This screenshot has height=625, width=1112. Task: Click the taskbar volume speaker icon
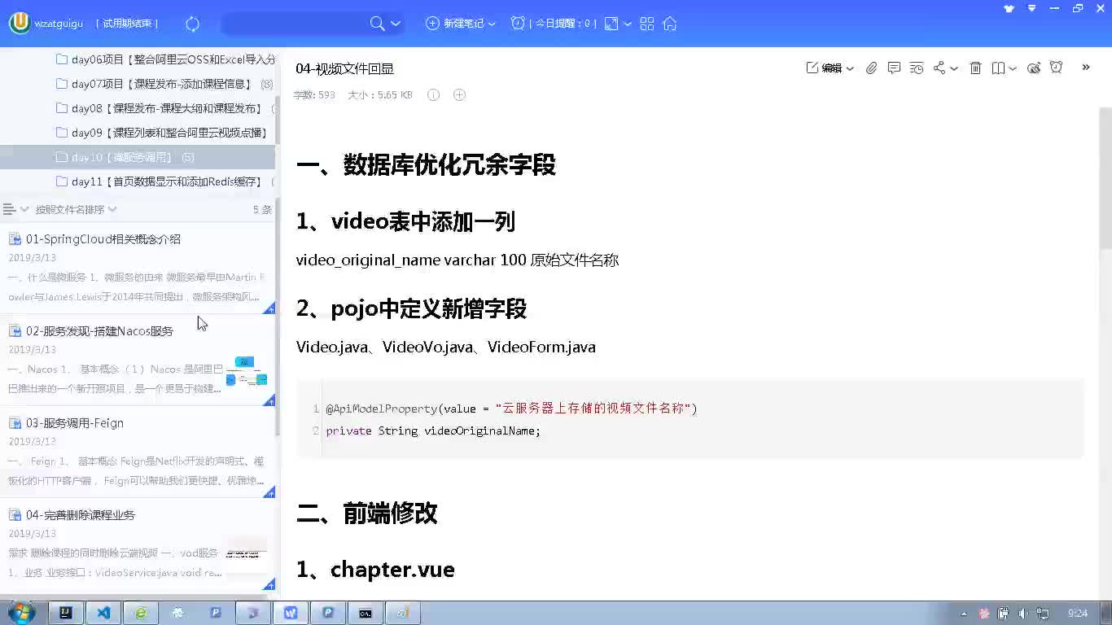point(1022,614)
